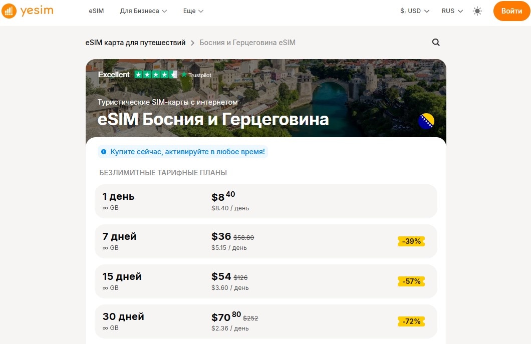The image size is (531, 344).
Task: Click the info icon next to activation notice
Action: (104, 151)
